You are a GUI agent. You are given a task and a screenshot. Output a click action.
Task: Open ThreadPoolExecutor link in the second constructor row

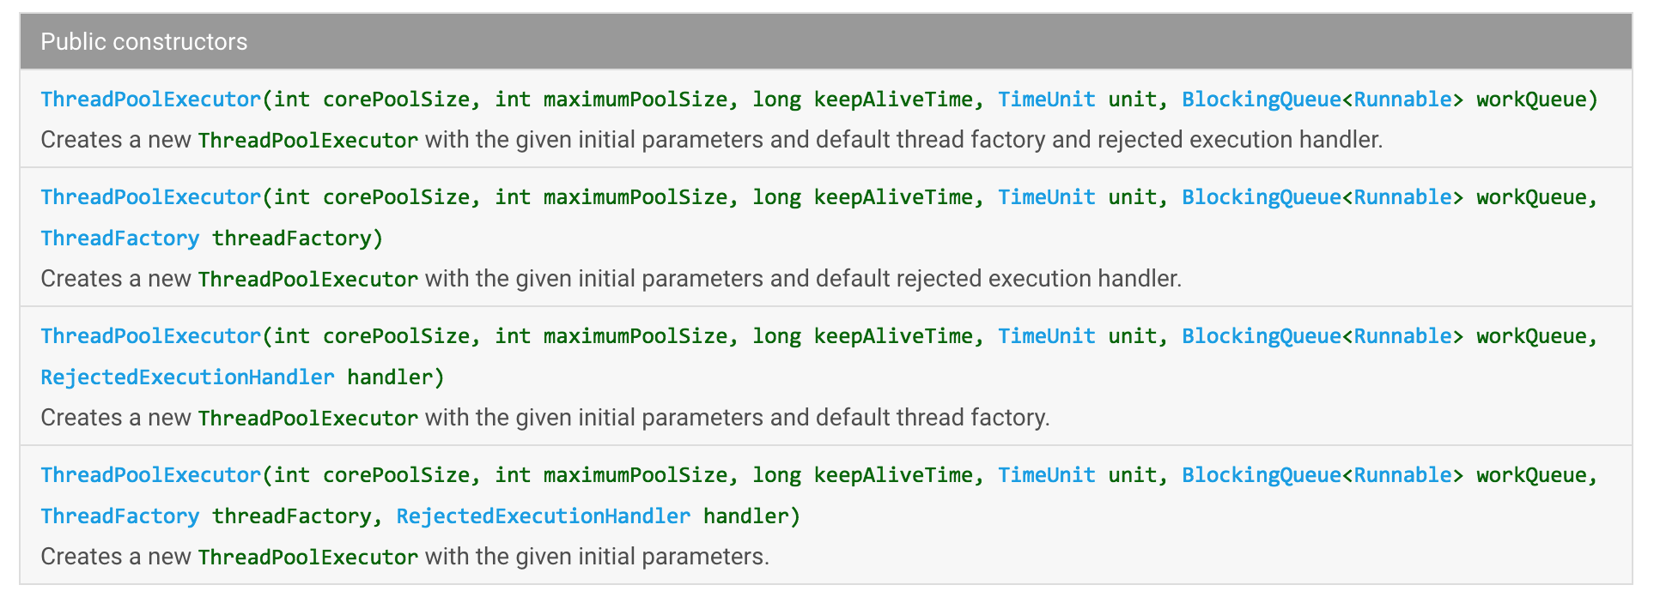[150, 197]
